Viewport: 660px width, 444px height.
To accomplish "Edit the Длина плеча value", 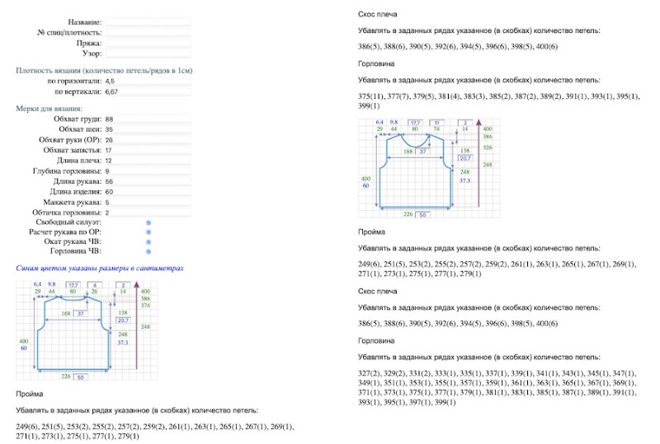I will click(x=148, y=161).
